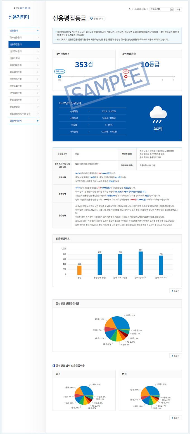
Task: Click the 등급상태 row header
Action: click(62, 215)
